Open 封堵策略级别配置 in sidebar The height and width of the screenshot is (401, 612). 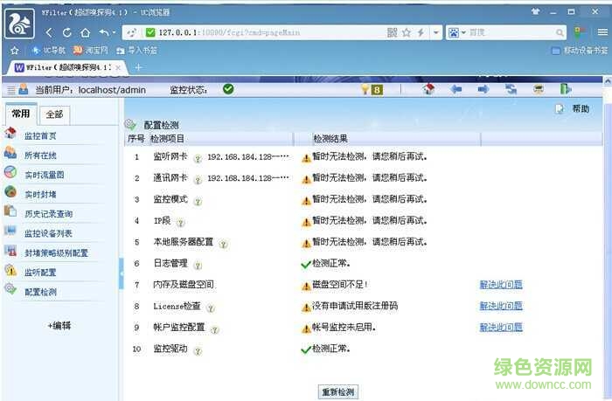56,252
